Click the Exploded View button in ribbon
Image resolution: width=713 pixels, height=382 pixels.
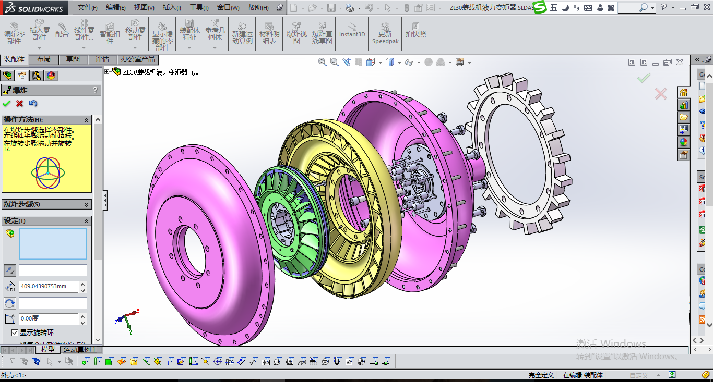296,33
